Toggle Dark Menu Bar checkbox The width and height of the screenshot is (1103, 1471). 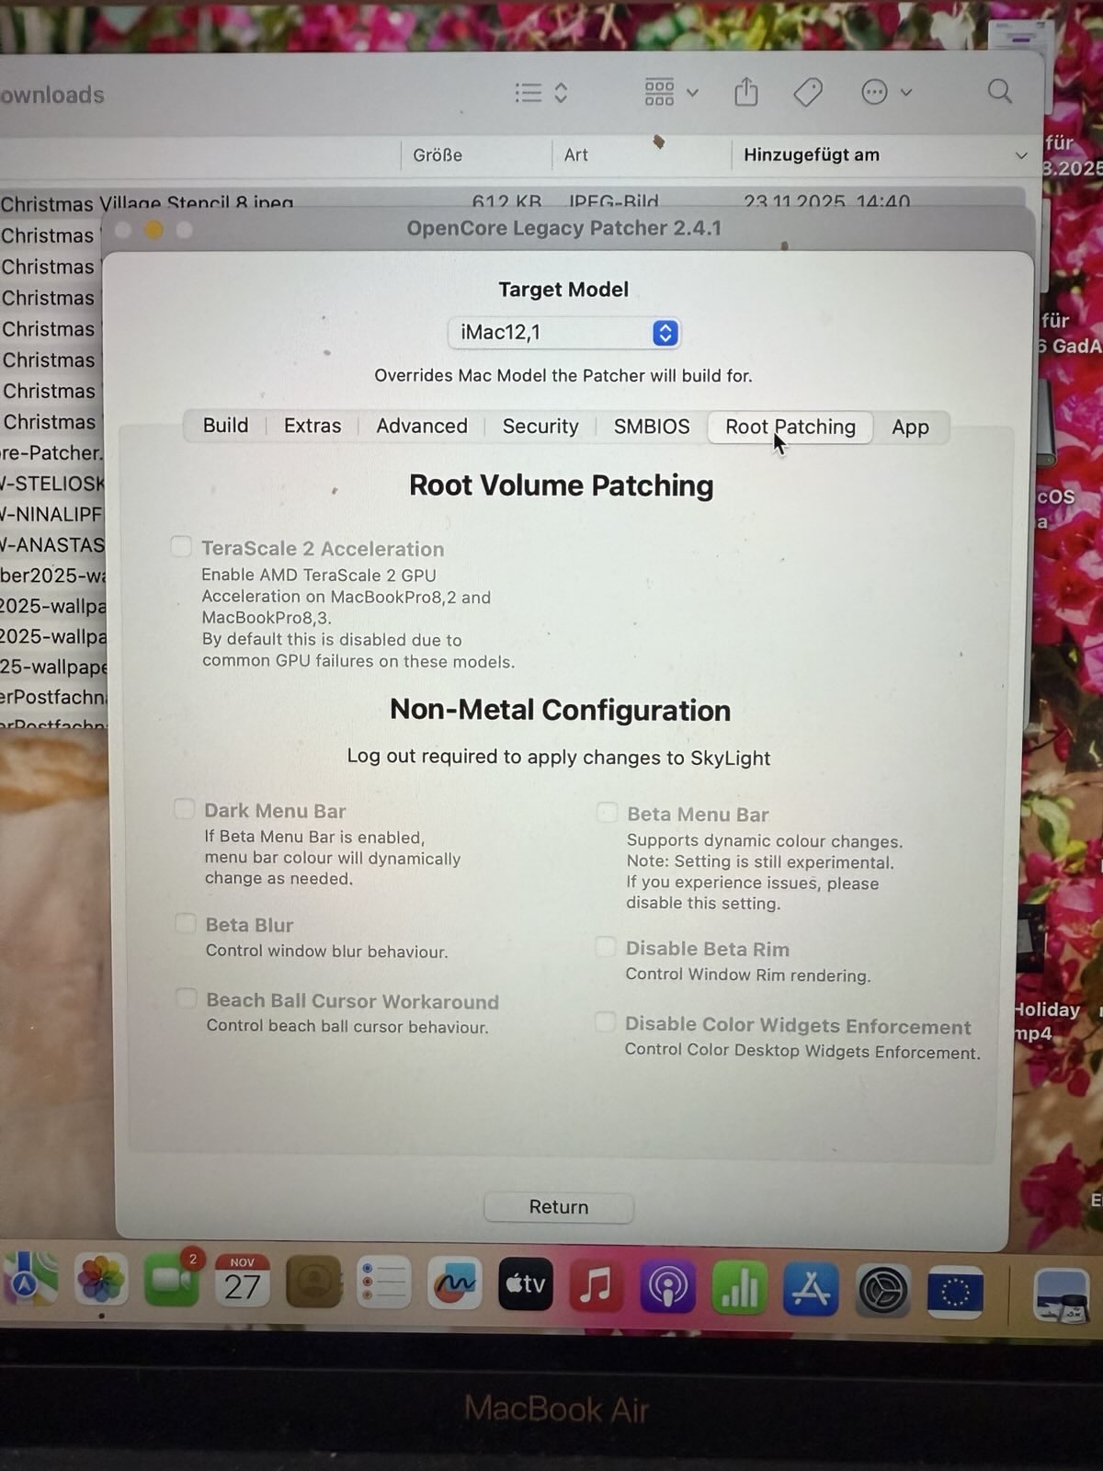pos(185,809)
